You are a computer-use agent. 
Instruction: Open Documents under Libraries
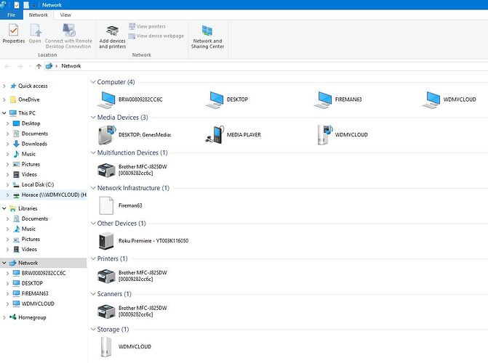tap(35, 219)
